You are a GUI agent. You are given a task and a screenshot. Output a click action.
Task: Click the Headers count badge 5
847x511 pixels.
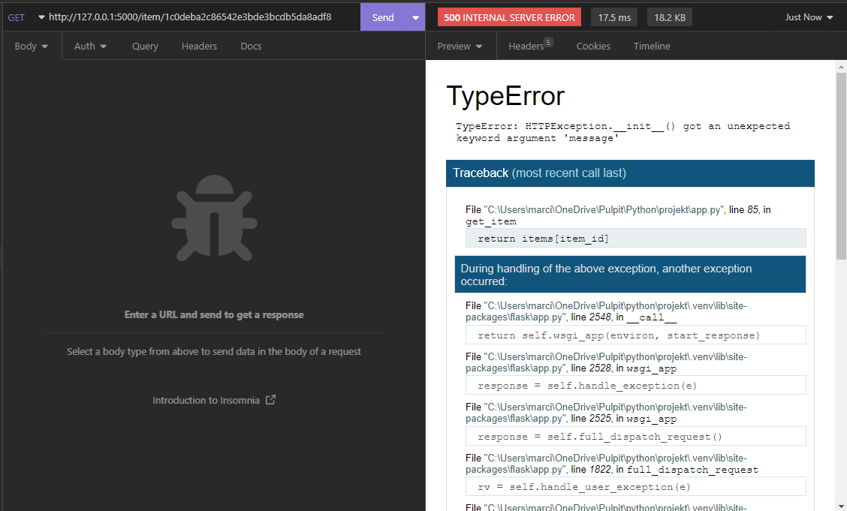coord(548,41)
